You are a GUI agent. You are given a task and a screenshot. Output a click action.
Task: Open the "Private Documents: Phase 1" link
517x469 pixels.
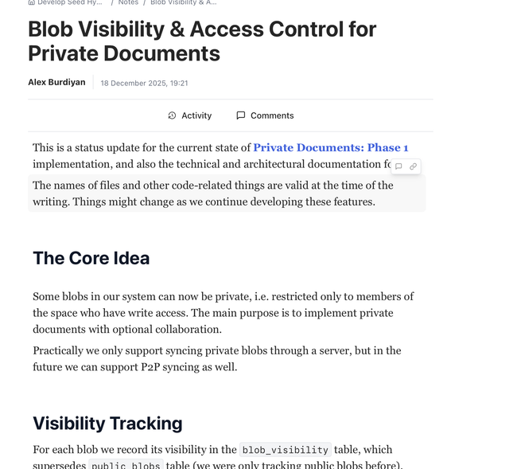click(330, 147)
